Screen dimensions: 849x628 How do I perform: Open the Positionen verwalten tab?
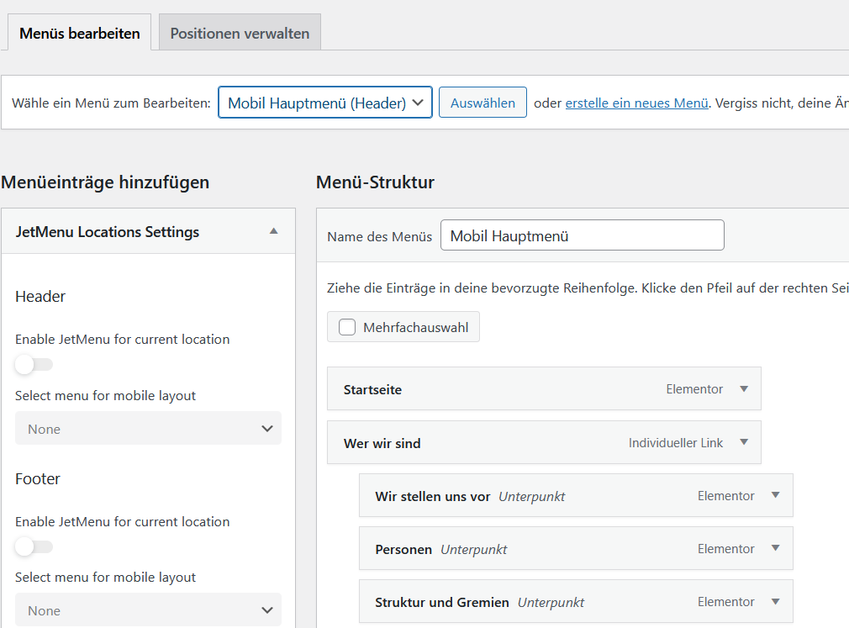pos(240,33)
